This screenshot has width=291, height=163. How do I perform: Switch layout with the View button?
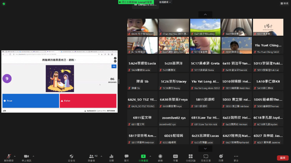[285, 3]
